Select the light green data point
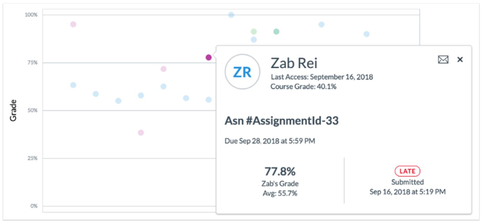The height and width of the screenshot is (224, 485). coord(254,32)
